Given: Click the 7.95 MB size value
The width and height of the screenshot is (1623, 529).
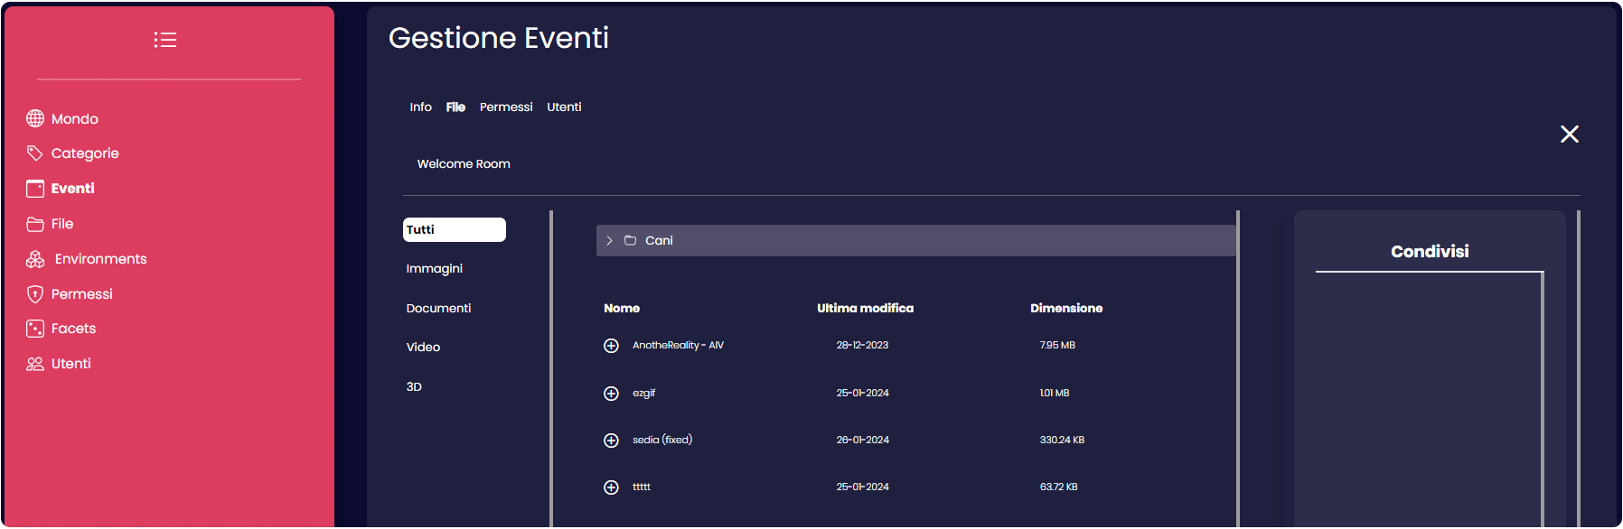Looking at the screenshot, I should [x=1057, y=345].
